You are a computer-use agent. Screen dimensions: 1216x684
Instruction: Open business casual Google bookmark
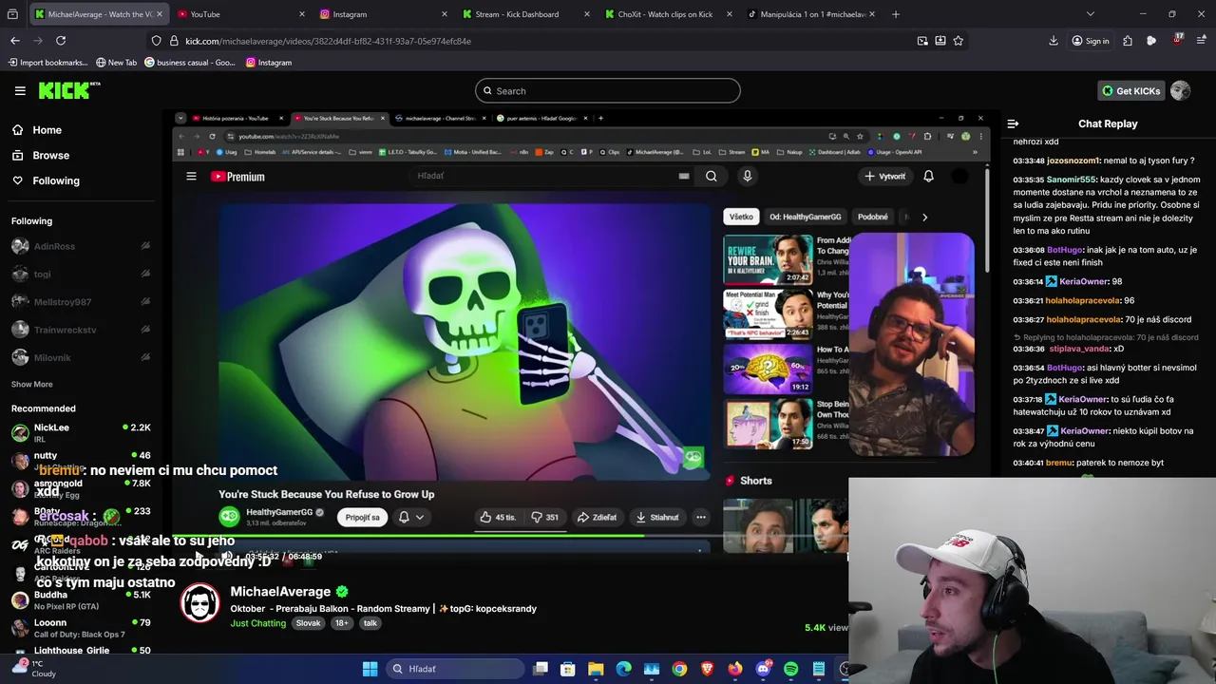coord(189,63)
